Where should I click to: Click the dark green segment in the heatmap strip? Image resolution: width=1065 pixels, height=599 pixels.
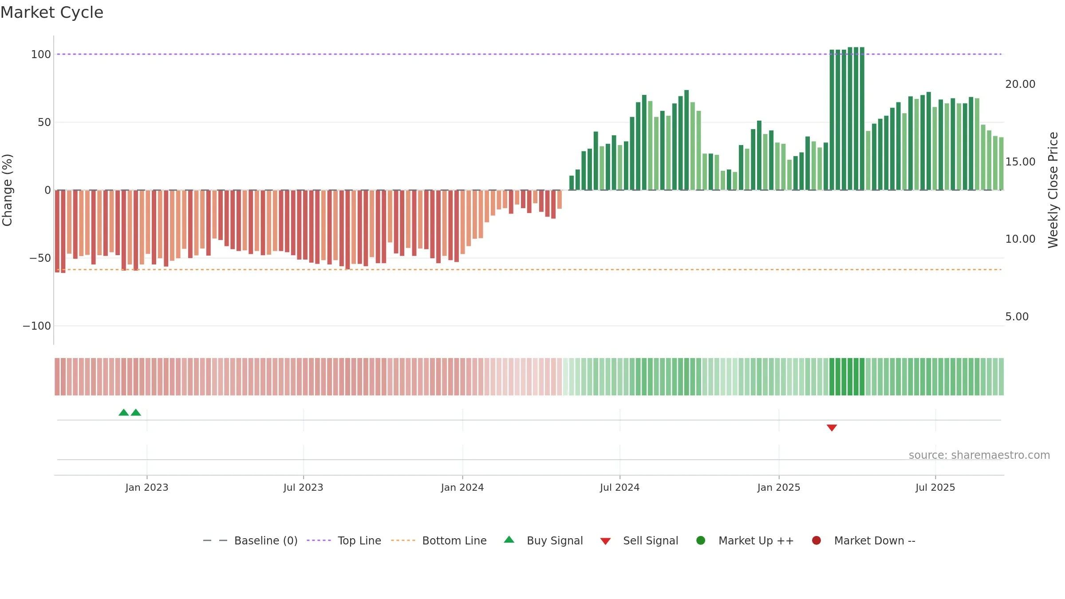point(847,377)
